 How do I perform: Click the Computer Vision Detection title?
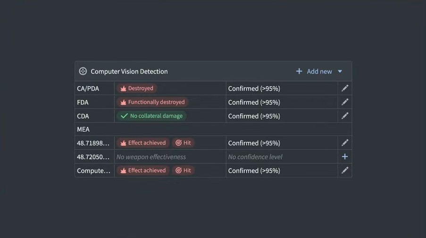[x=129, y=71]
